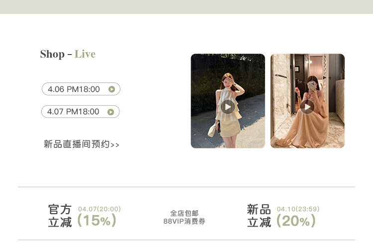Viewport: 373px width, 243px height.
Task: Select the 4.07 PM18:00 live session pill
Action: [x=81, y=111]
